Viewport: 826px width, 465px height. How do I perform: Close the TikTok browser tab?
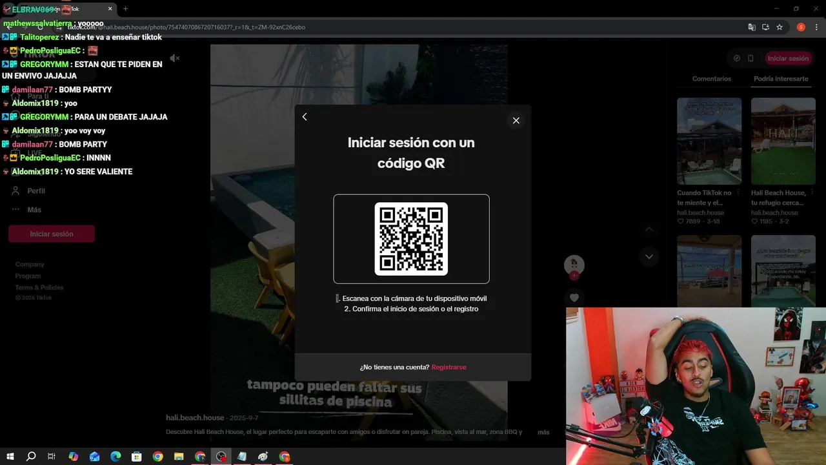(x=110, y=9)
